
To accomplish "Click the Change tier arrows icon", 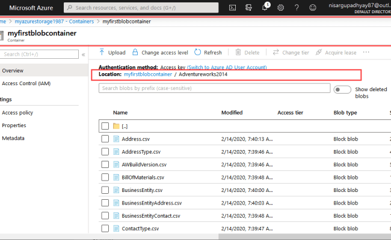I will (276, 52).
